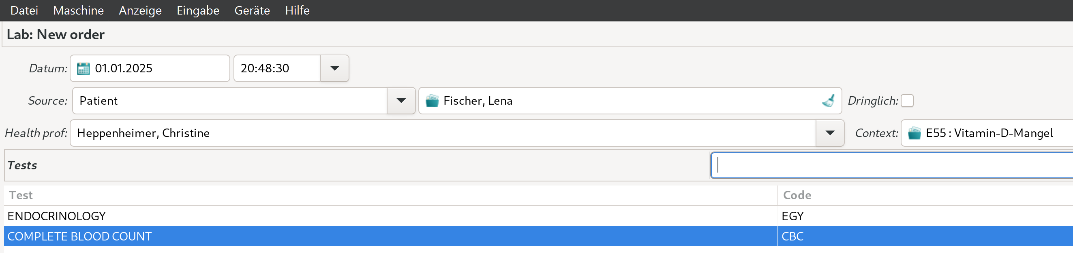
Task: Expand the Health prof dropdown arrow
Action: click(x=830, y=133)
